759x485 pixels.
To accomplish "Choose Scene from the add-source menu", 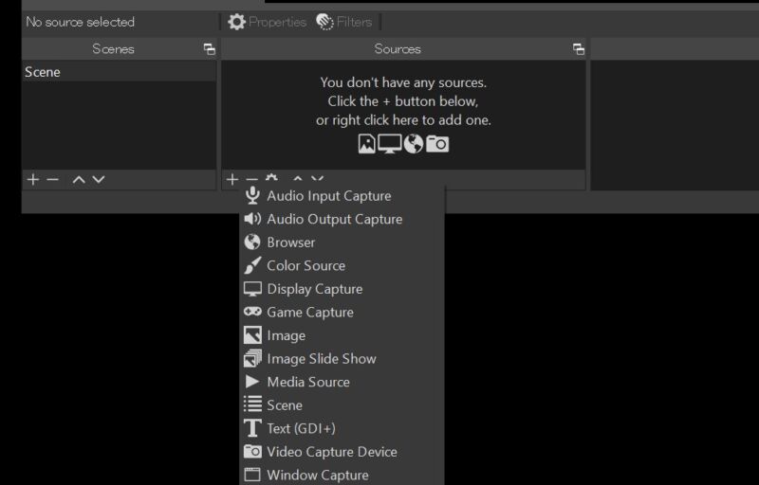I will (x=285, y=405).
